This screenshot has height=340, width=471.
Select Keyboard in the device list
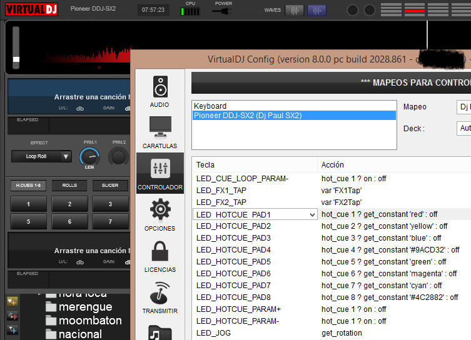210,106
